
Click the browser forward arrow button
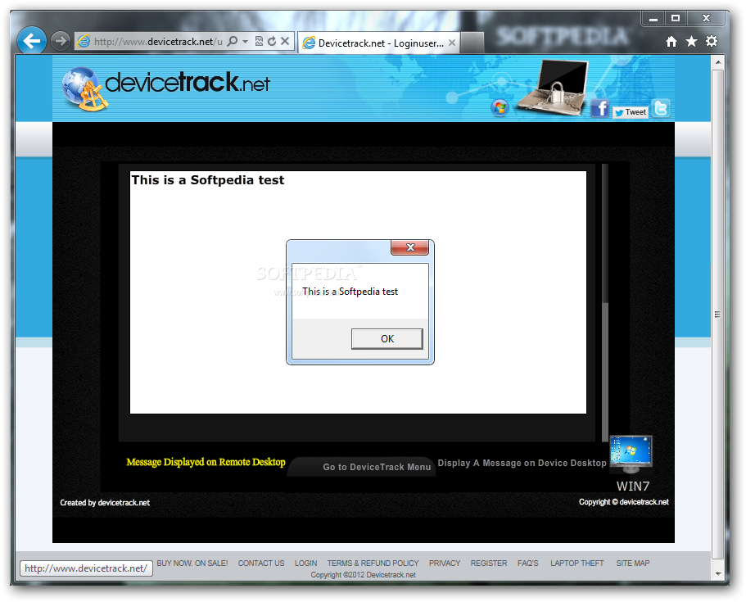[61, 41]
